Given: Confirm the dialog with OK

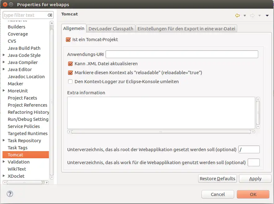Looking at the screenshot, I should [x=253, y=194].
